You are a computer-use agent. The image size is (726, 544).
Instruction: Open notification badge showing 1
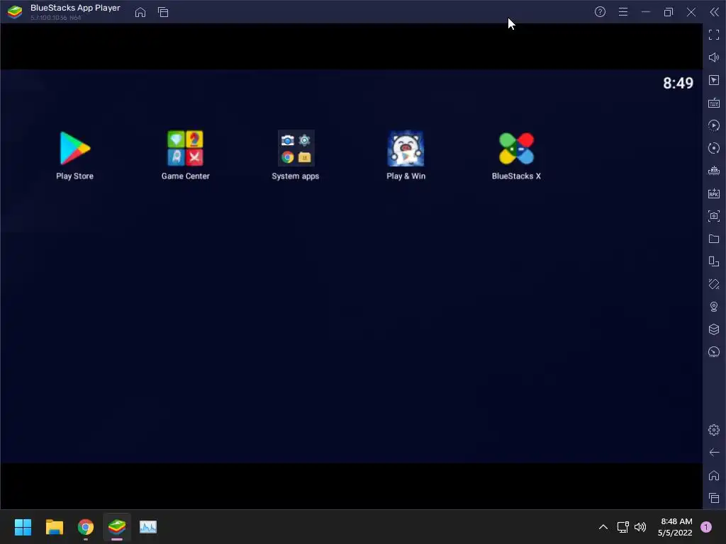tap(706, 527)
